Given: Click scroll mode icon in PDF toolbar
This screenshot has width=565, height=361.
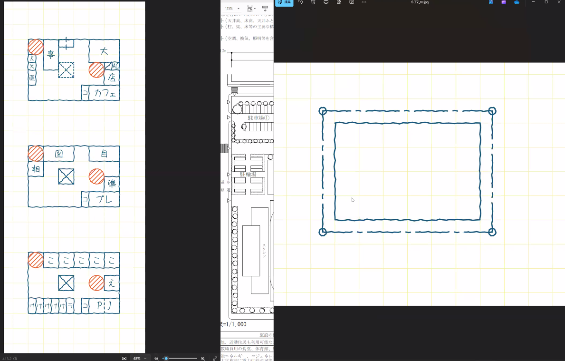Looking at the screenshot, I should [x=265, y=8].
